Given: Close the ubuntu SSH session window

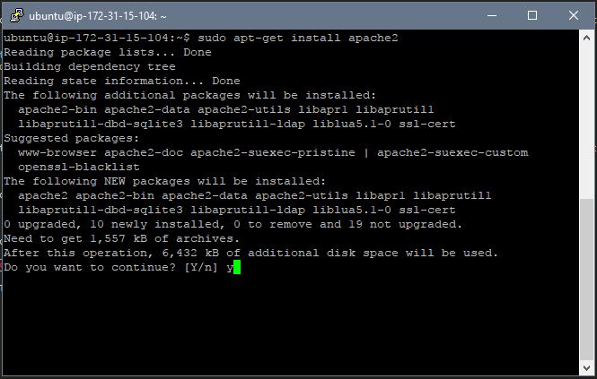Looking at the screenshot, I should pyautogui.click(x=574, y=15).
